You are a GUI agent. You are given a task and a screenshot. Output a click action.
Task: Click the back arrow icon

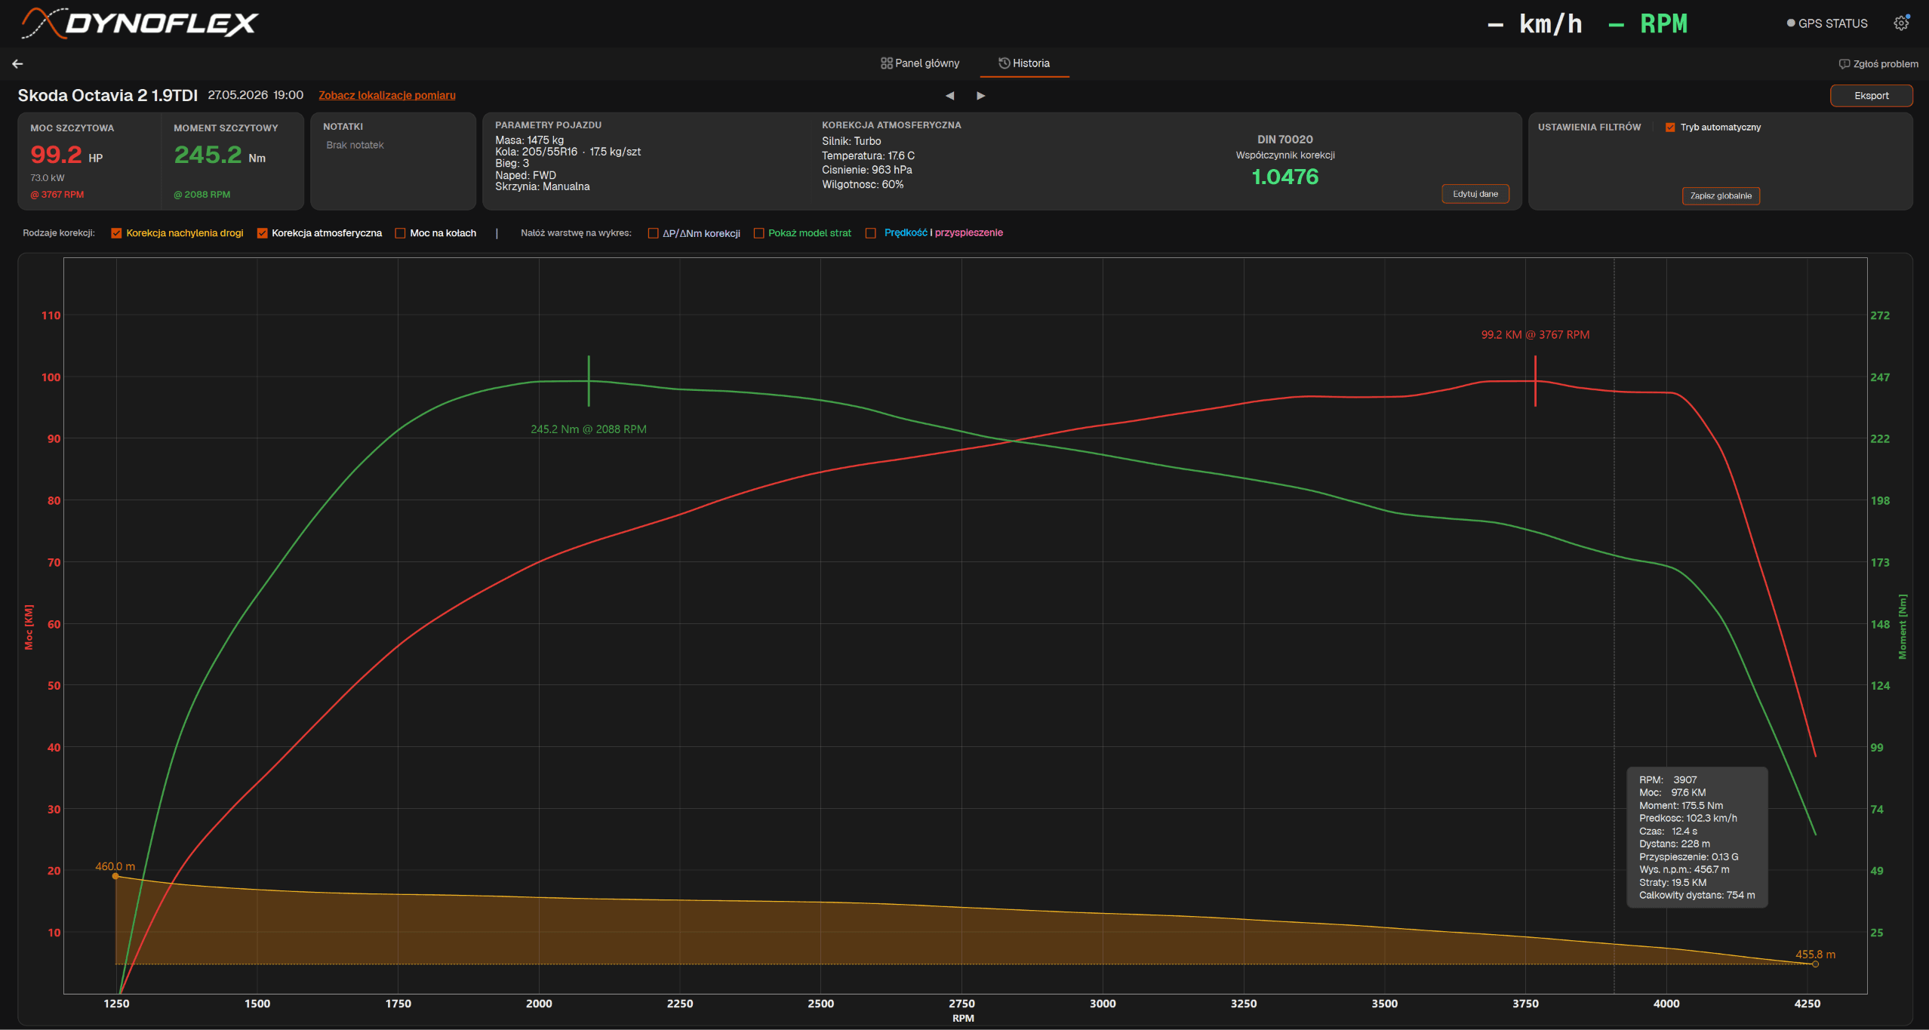click(17, 64)
